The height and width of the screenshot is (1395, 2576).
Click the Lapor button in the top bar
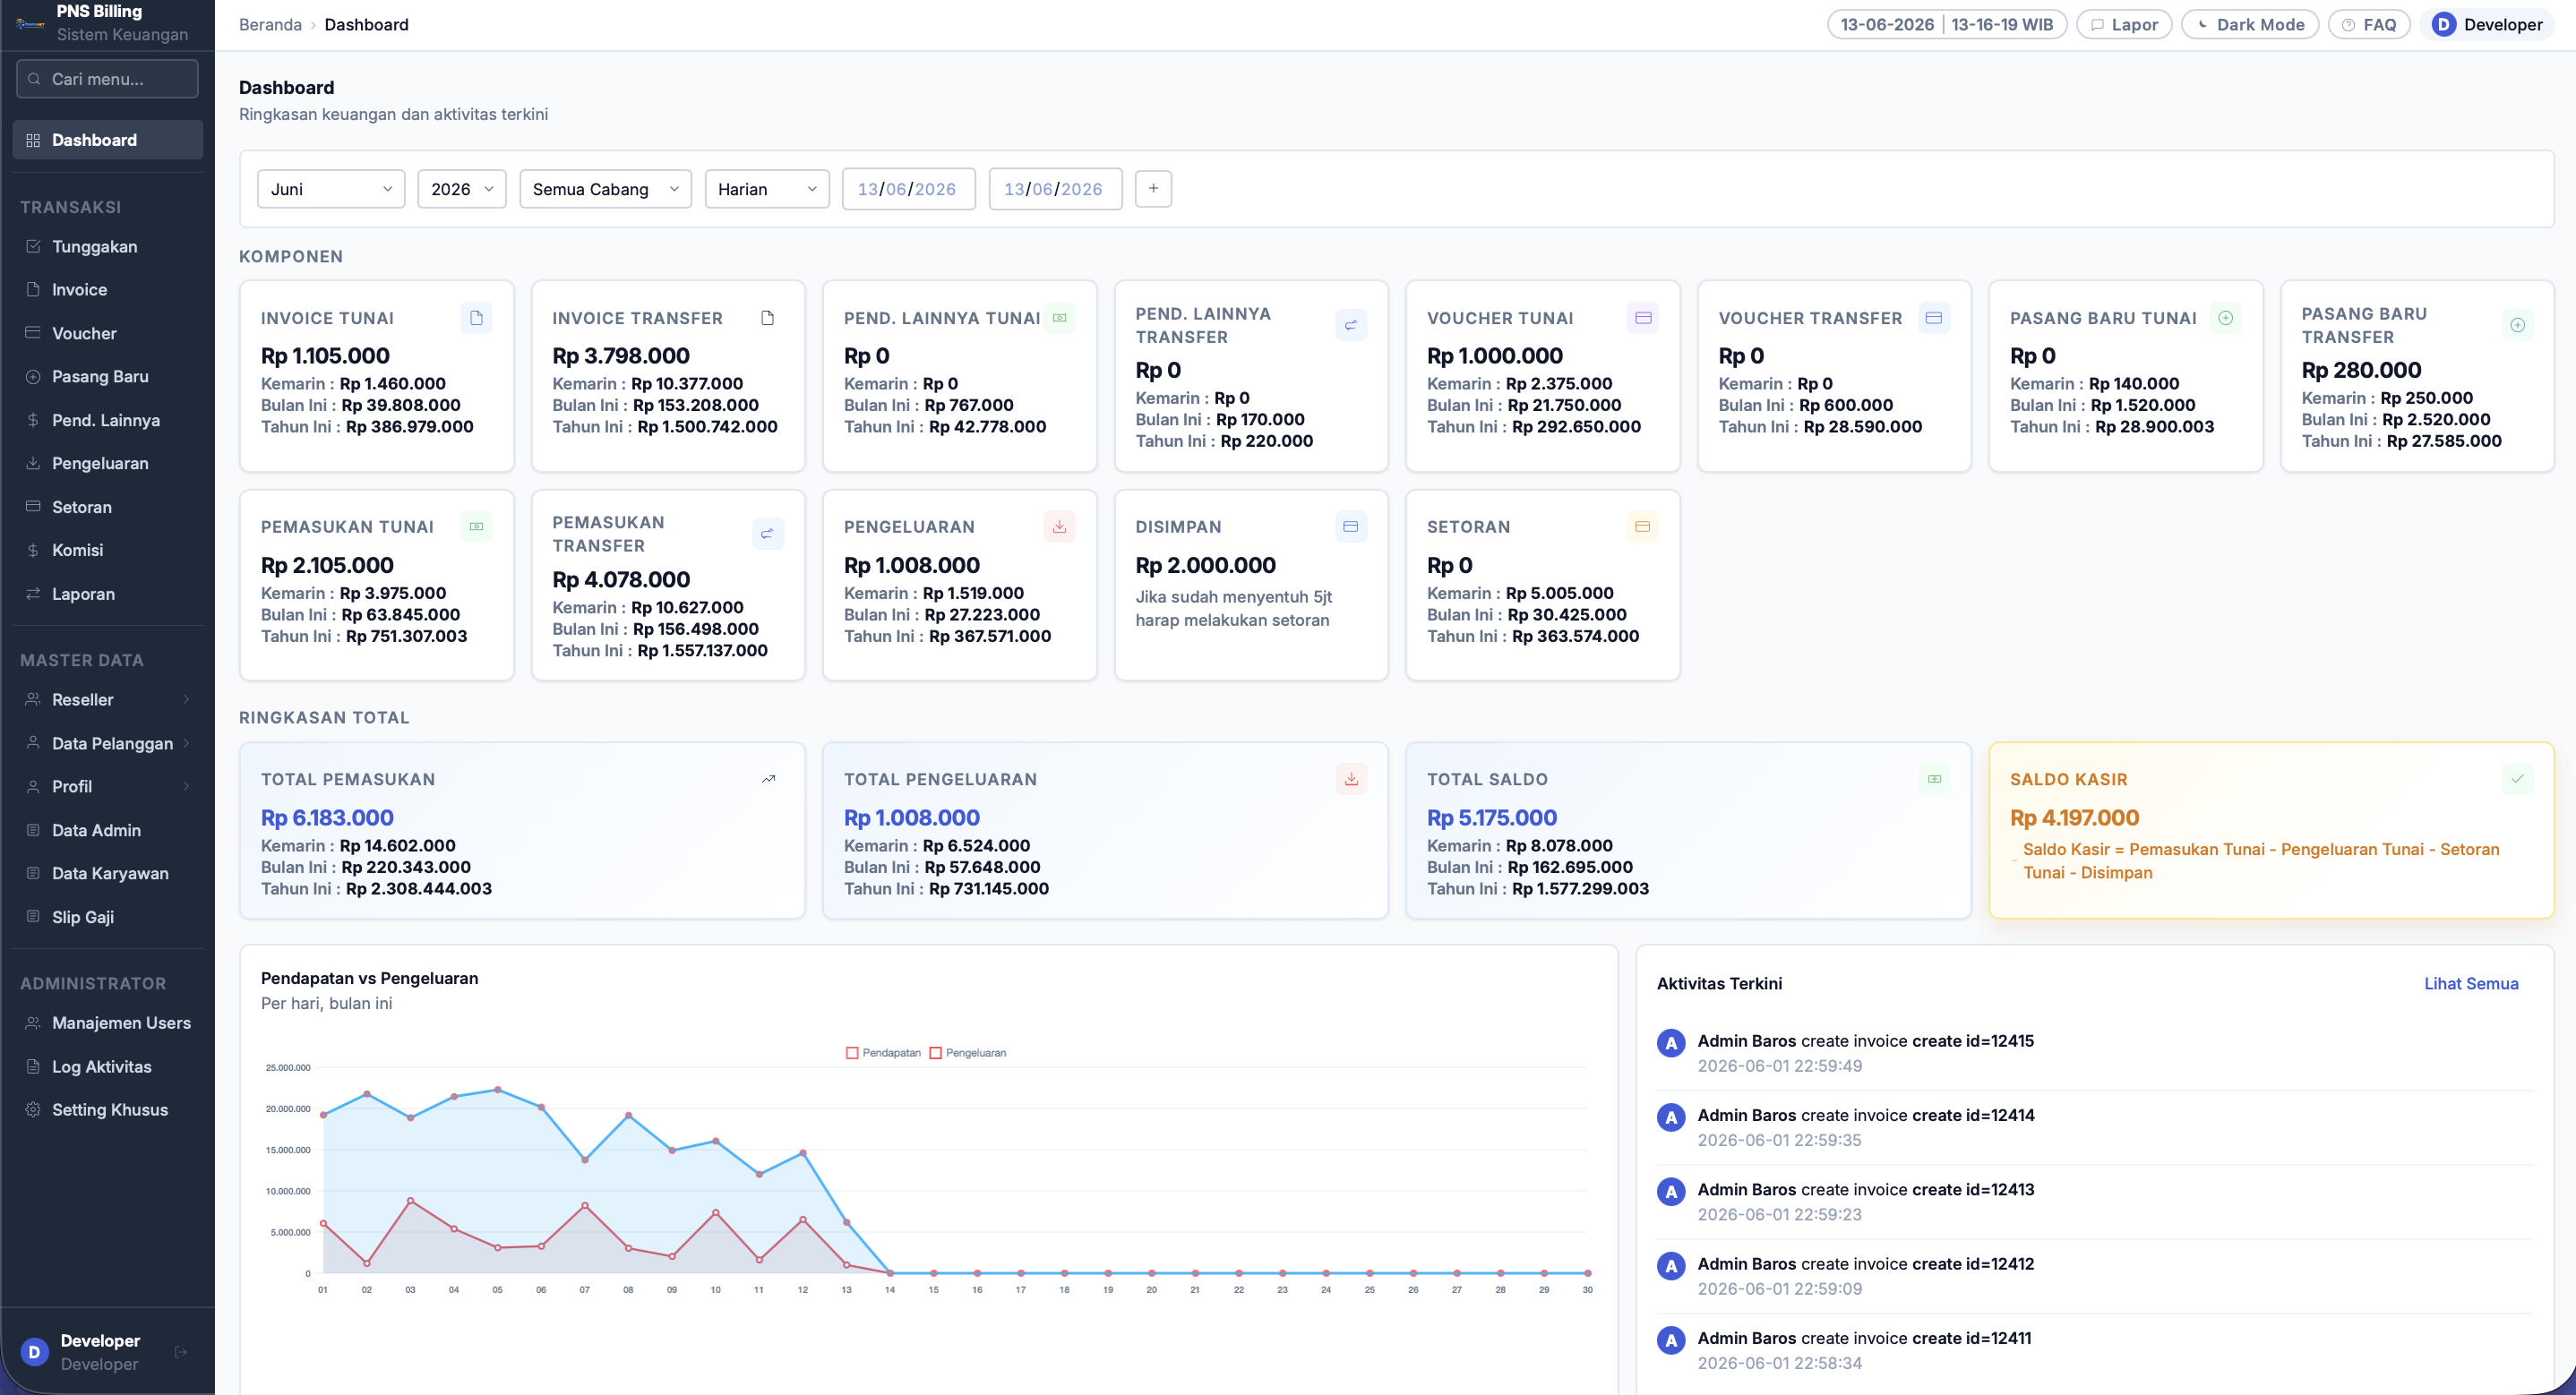point(2124,25)
